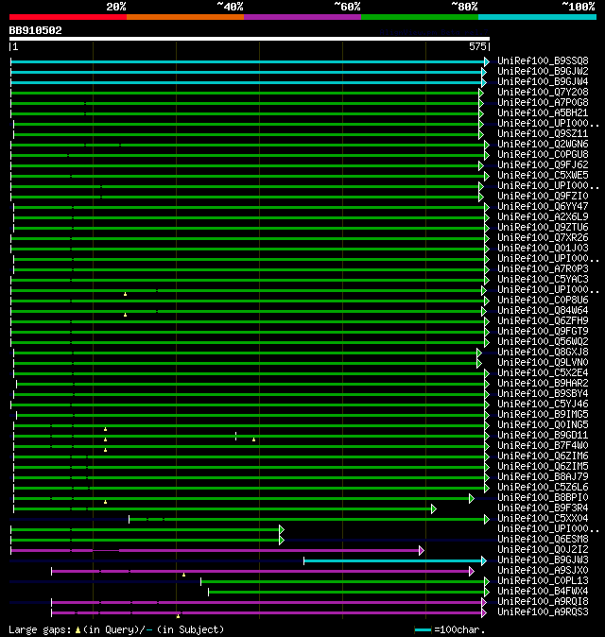Click the UniRef100_Q01J03 label
This screenshot has height=637, width=605.
coord(543,249)
